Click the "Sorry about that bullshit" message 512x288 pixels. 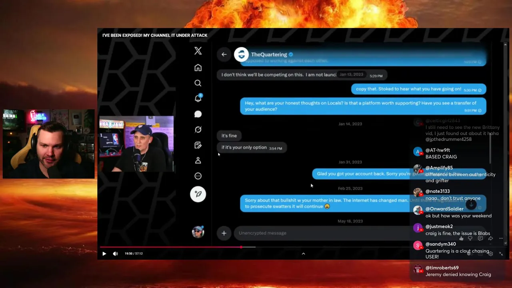point(363,203)
